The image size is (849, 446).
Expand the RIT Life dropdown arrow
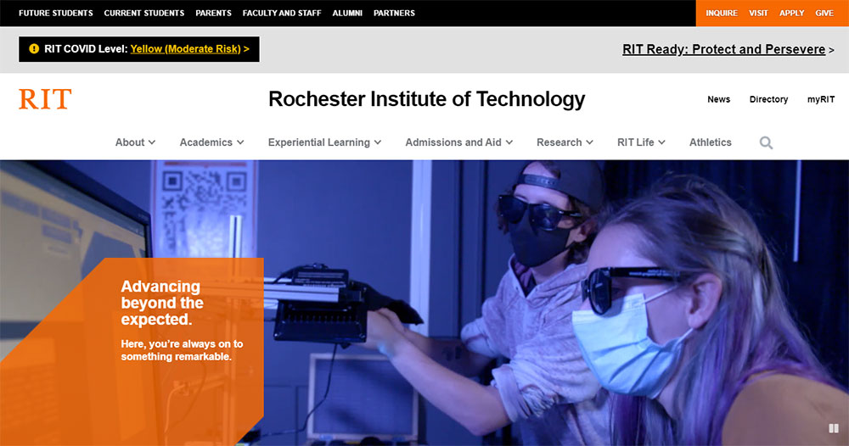661,142
